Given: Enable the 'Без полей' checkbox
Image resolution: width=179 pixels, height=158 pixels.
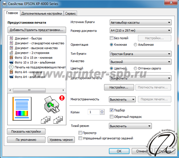Looking at the screenshot, I should [111, 38].
